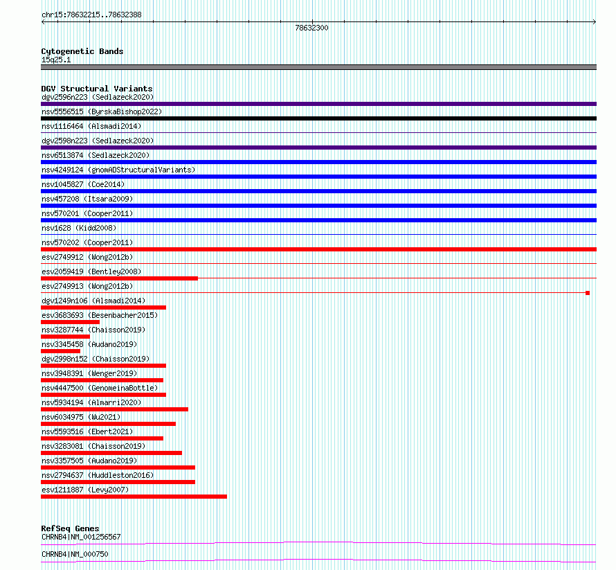Select the dgv2998n152 (Chaisson2019) label
This screenshot has height=570, width=616.
click(x=96, y=359)
